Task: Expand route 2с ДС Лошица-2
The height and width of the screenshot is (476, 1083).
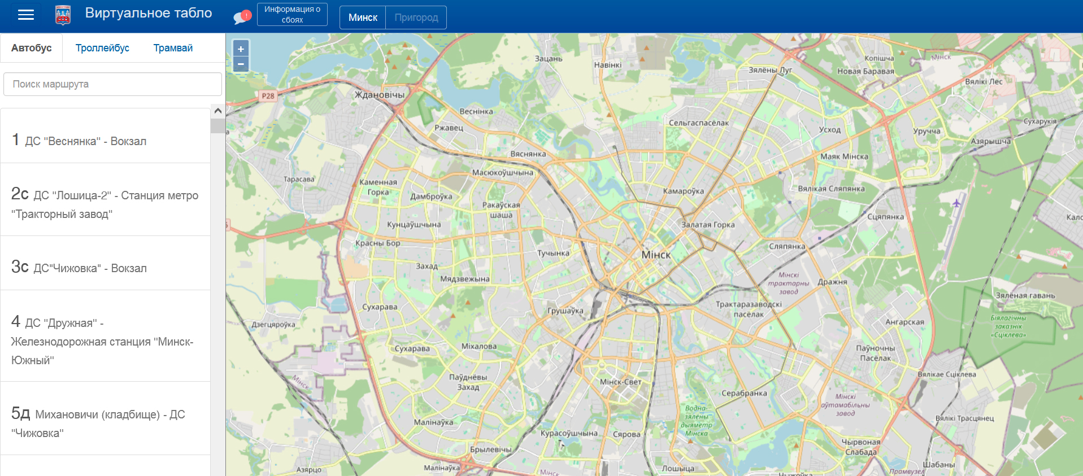Action: [105, 203]
